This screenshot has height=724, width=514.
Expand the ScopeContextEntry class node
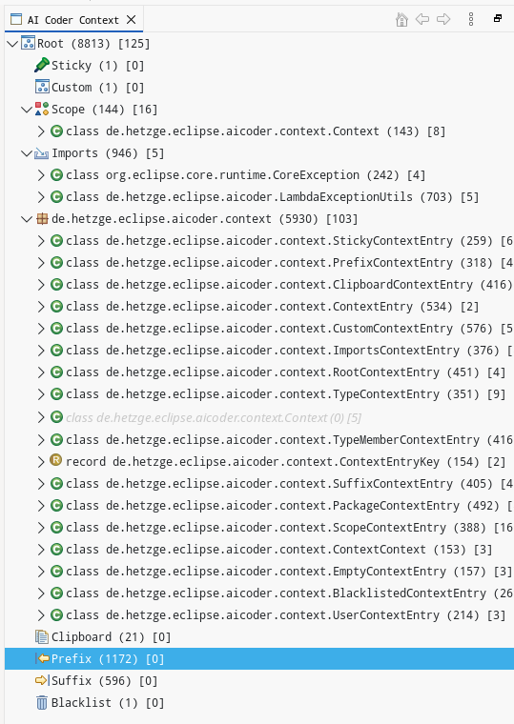41,528
